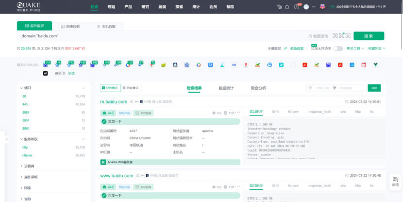The height and width of the screenshot is (202, 403).
Task: Open the 反馈 feedback button
Action: tap(395, 182)
